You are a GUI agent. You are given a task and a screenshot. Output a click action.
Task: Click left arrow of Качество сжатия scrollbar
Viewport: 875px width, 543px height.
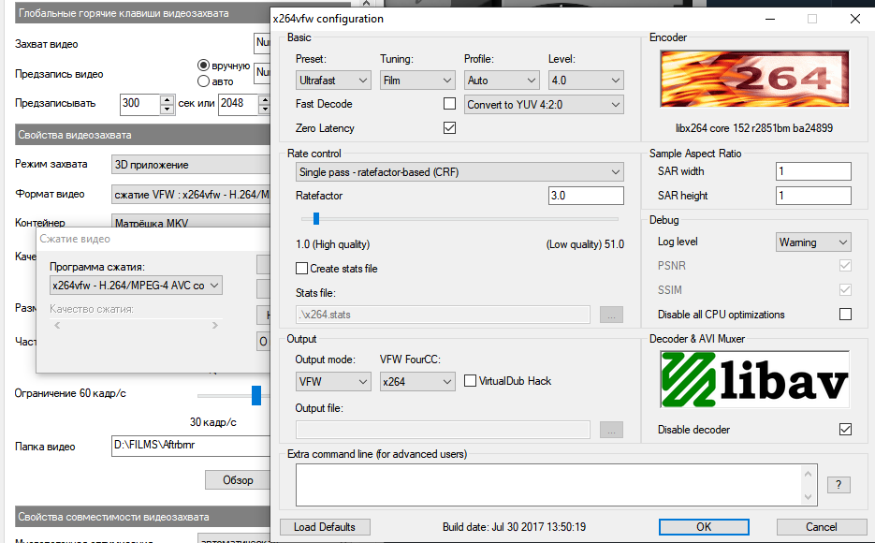[x=57, y=326]
